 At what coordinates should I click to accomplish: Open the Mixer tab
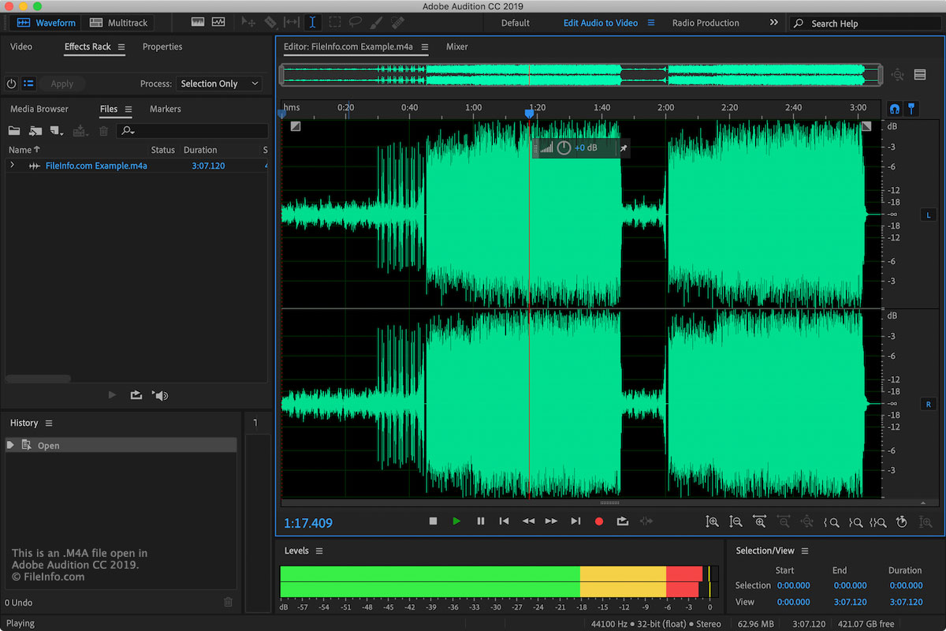[x=456, y=47]
